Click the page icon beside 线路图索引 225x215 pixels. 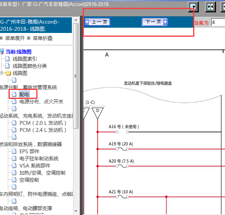pos(7,59)
